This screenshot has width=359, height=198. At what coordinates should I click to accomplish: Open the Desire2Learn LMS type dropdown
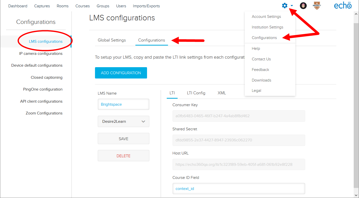(124, 121)
